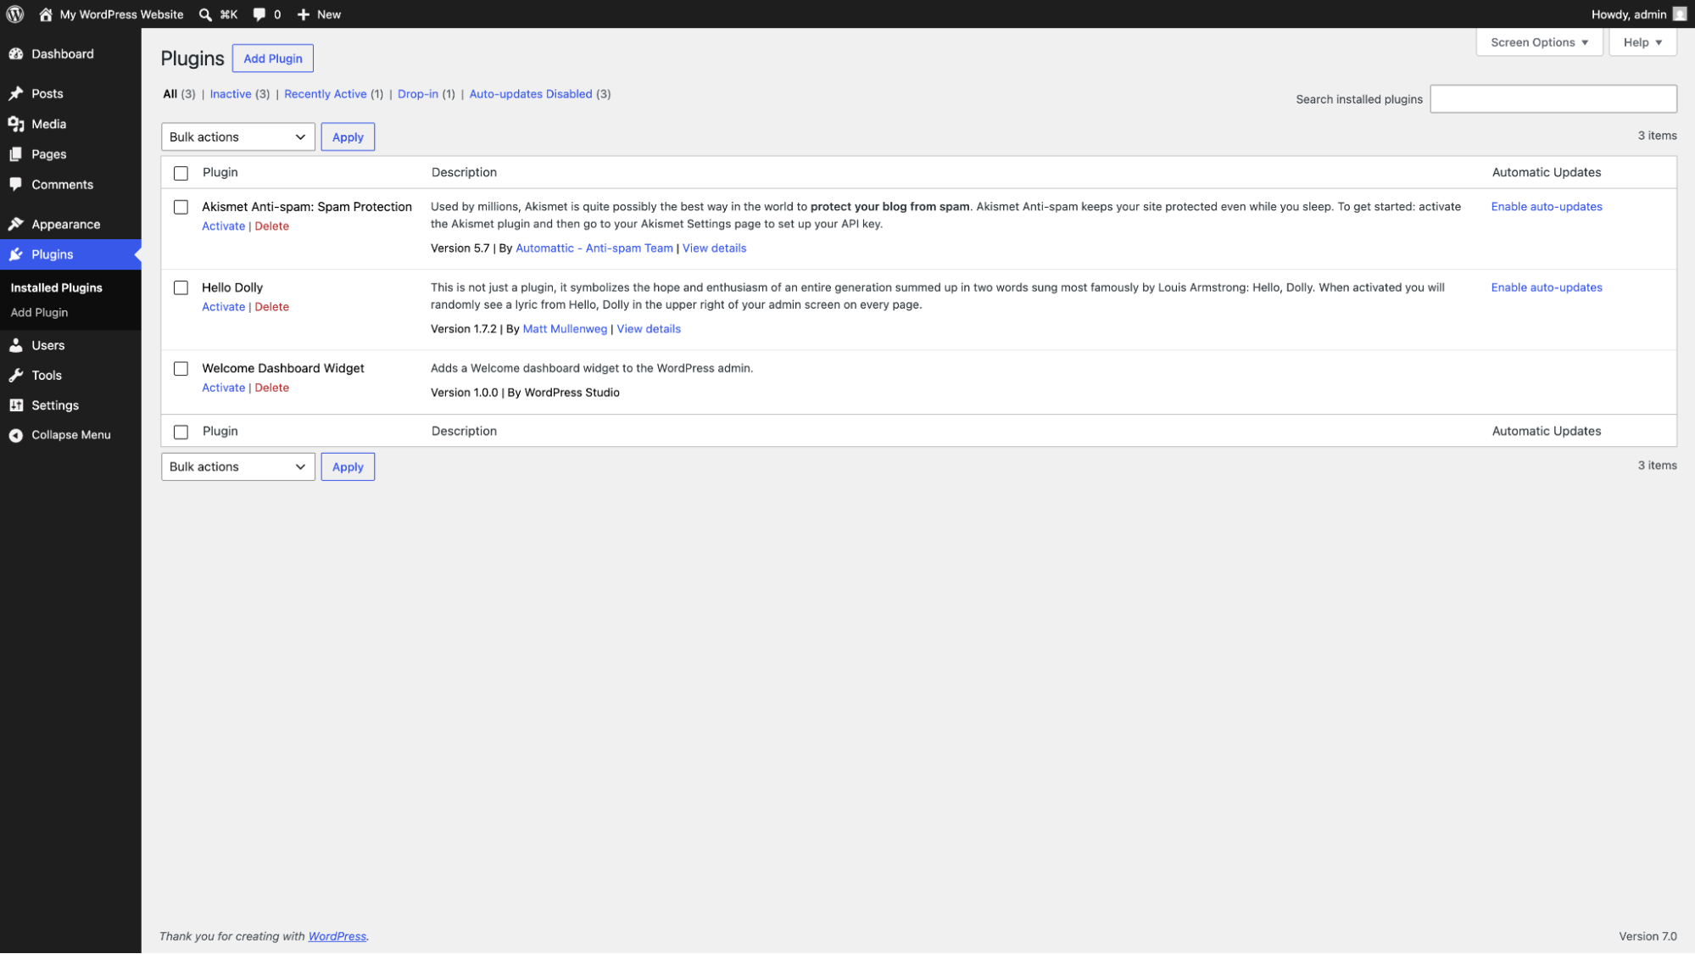Delete the Welcome Dashboard Widget plugin

pos(272,388)
